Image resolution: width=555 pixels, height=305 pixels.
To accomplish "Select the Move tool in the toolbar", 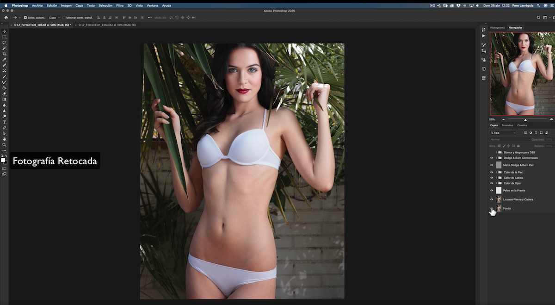I will [x=5, y=31].
